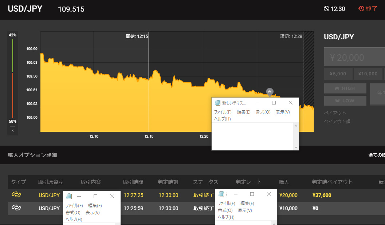
Task: Click the gray trade marker on chart
Action: tap(270, 92)
